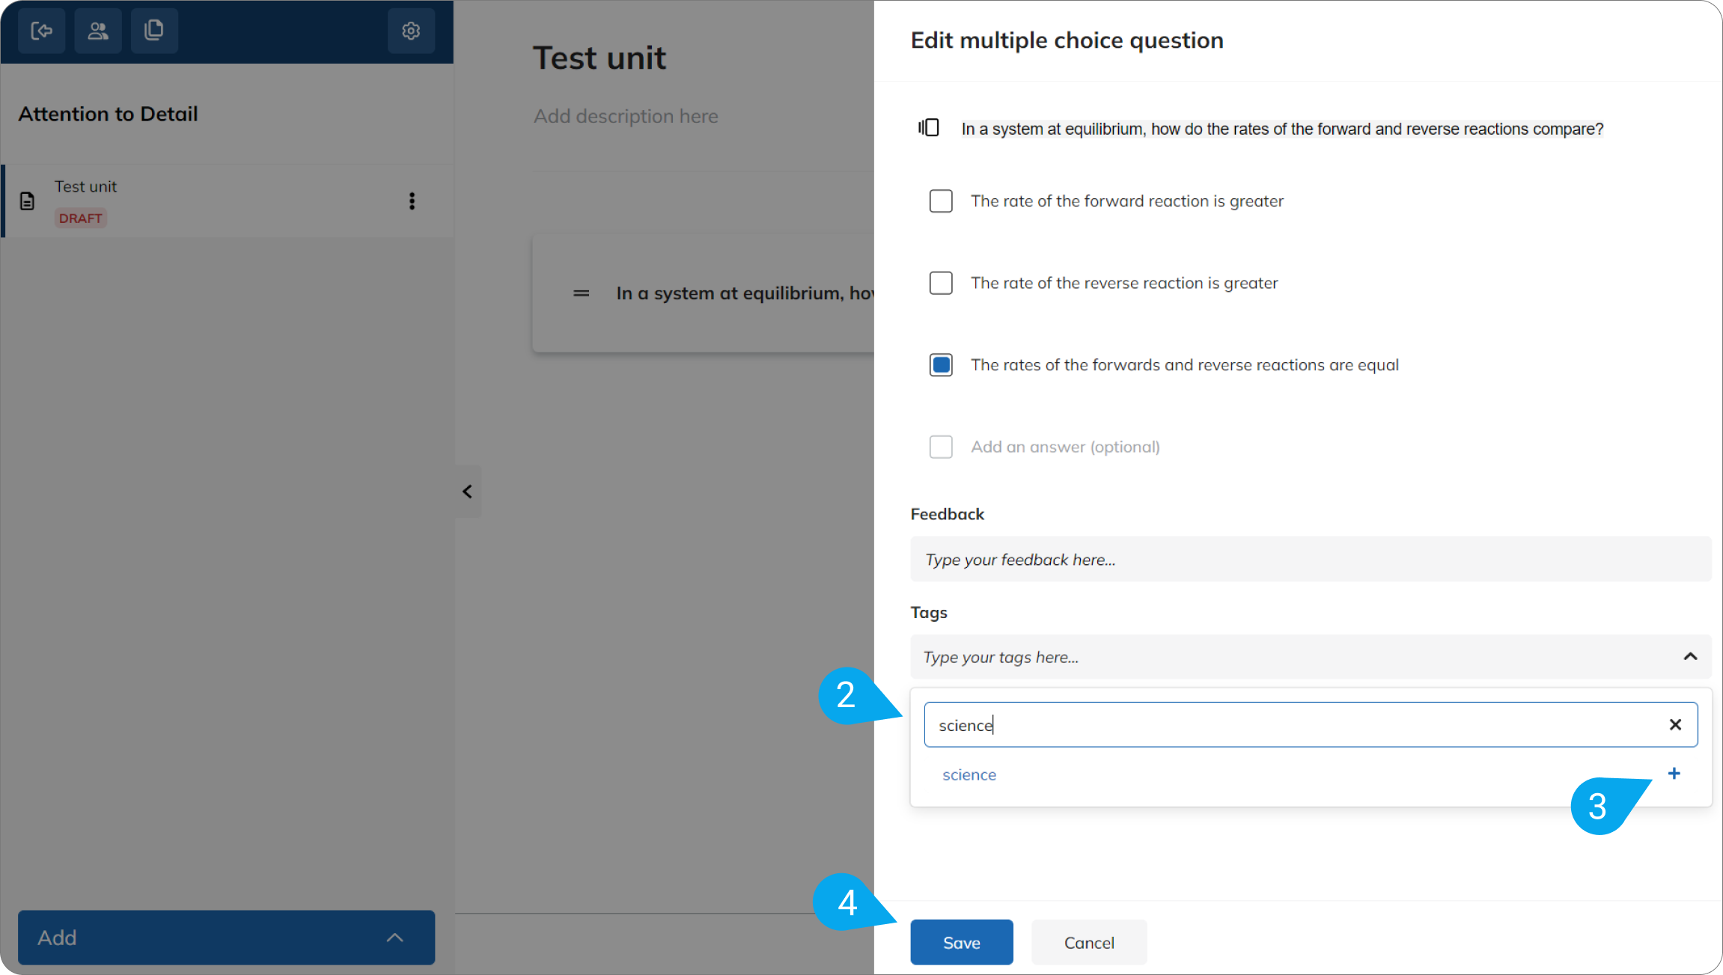The width and height of the screenshot is (1723, 975).
Task: Open the settings gear icon
Action: [x=410, y=31]
